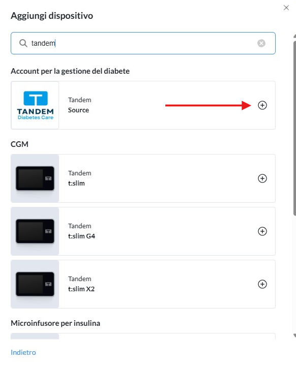Select the t:slim X2 label
Screen dimensions: 296x367
81,289
